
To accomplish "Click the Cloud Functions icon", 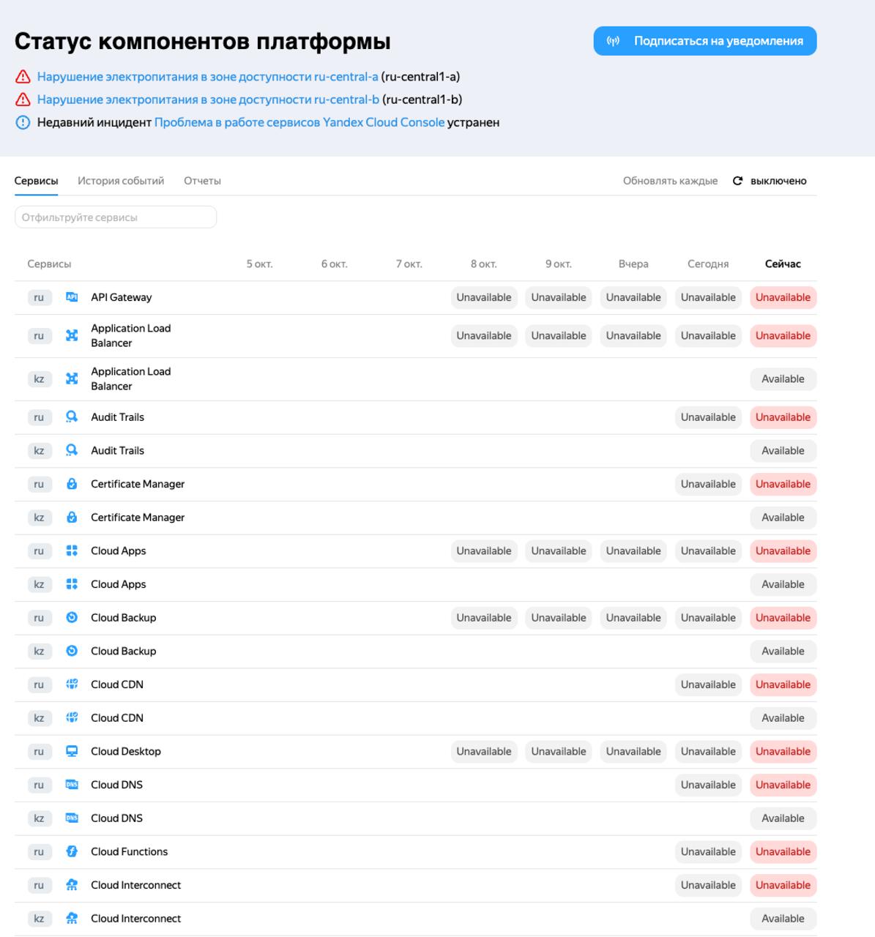I will pos(72,852).
